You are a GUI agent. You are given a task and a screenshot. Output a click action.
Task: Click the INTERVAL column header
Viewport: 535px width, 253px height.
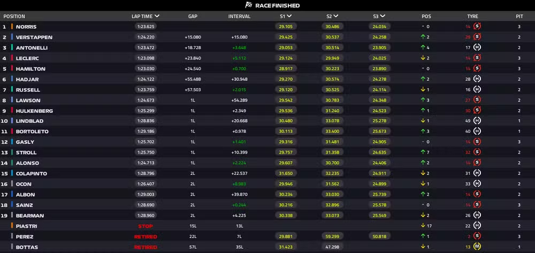click(239, 17)
